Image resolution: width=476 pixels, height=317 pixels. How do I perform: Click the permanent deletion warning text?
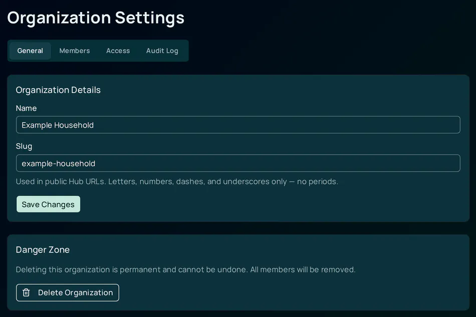(185, 270)
